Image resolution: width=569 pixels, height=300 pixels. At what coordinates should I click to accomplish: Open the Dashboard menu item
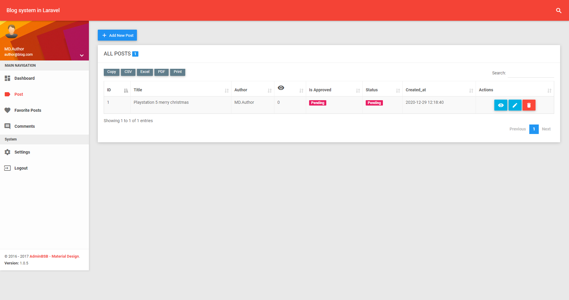tap(44, 78)
